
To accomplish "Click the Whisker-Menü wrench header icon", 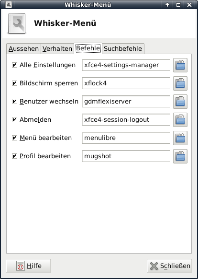I will tap(17, 23).
